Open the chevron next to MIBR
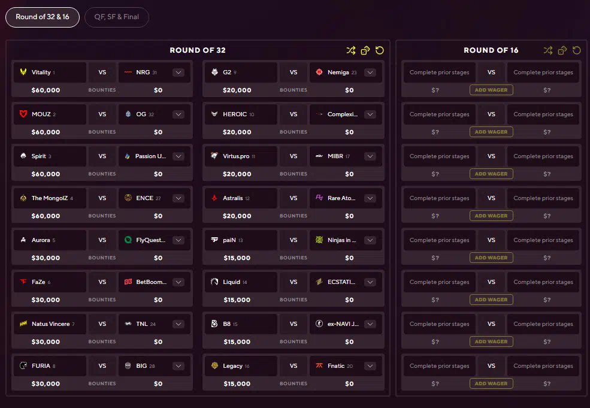Image resolution: width=590 pixels, height=408 pixels. (370, 156)
